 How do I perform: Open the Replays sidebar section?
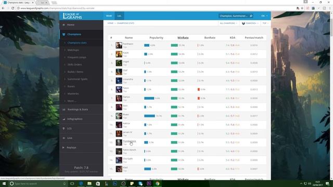click(81, 148)
